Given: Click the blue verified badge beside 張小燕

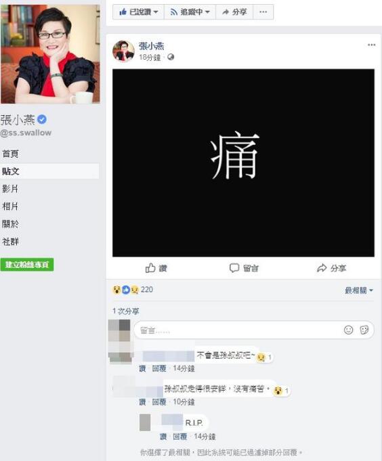Looking at the screenshot, I should [x=42, y=119].
